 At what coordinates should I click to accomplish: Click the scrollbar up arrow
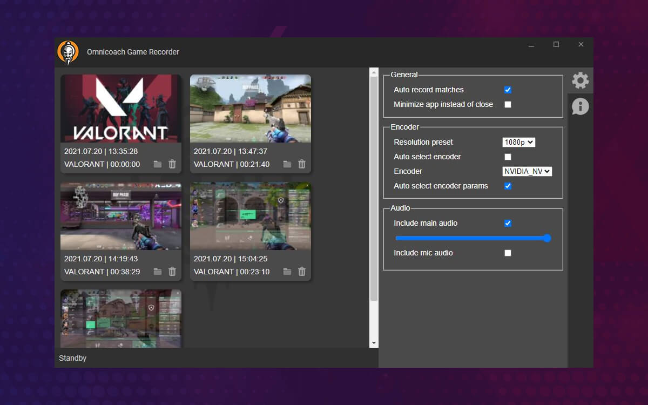pyautogui.click(x=374, y=72)
